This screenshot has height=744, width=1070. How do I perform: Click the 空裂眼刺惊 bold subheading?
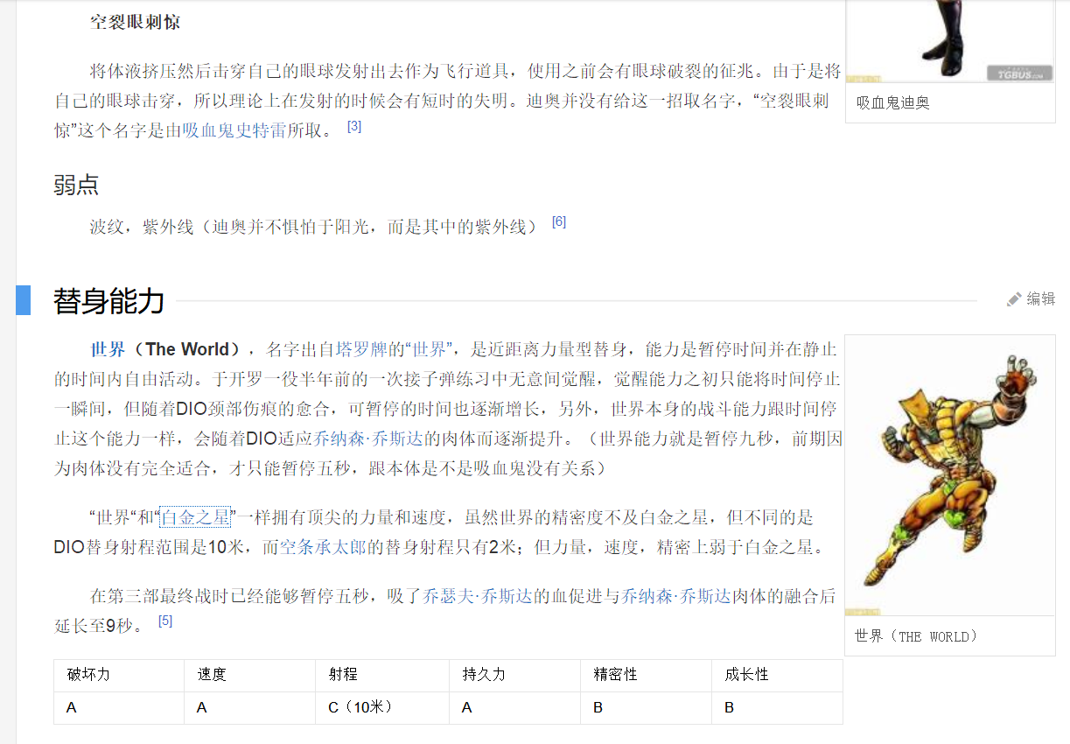136,22
